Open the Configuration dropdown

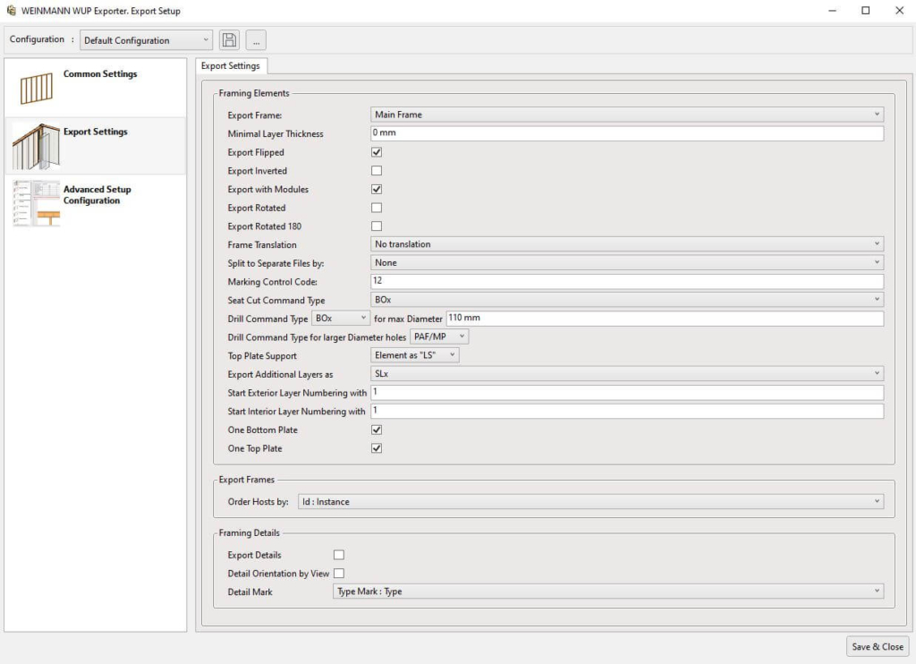(x=146, y=40)
